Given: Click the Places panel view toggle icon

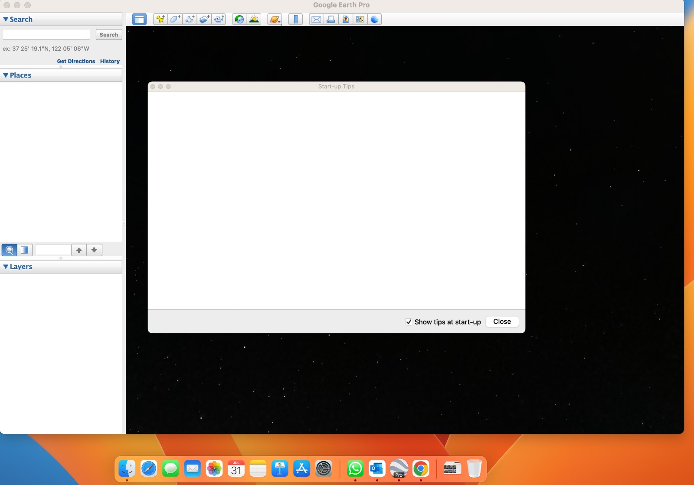Looking at the screenshot, I should pyautogui.click(x=25, y=250).
